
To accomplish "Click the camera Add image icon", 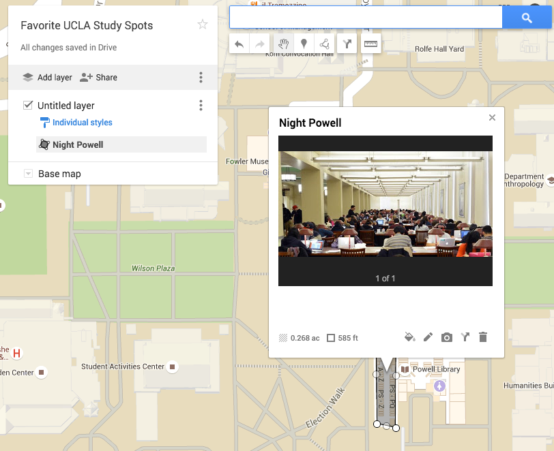I will (447, 338).
